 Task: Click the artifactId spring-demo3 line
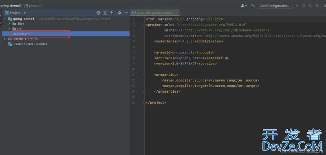click(x=191, y=58)
